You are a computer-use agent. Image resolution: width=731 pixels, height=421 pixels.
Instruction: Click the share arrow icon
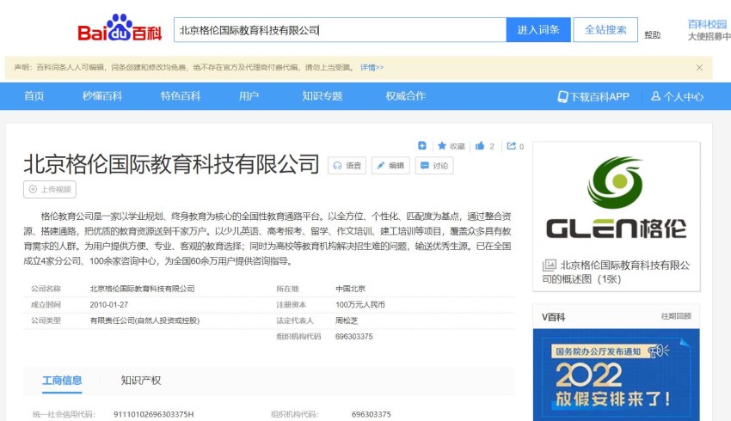[x=512, y=146]
